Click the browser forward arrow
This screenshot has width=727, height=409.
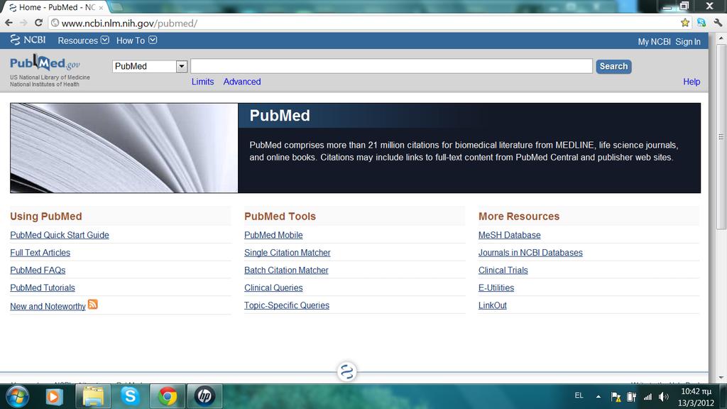click(x=23, y=23)
